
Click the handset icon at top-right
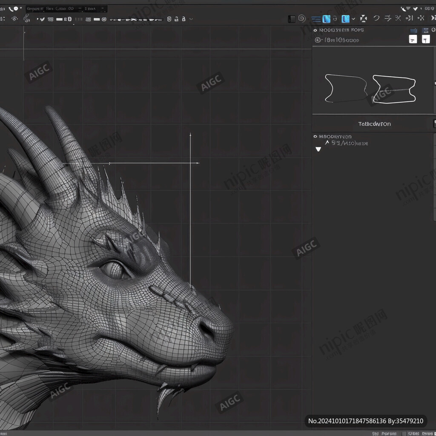[403, 9]
